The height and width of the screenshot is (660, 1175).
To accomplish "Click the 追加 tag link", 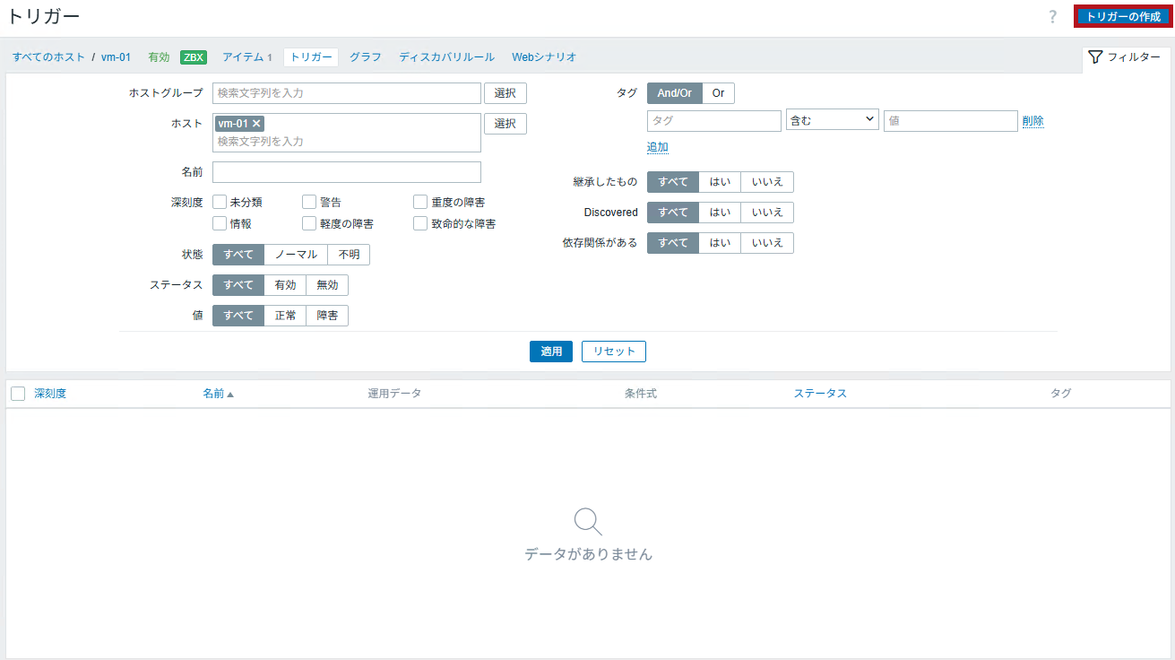I will tap(657, 147).
